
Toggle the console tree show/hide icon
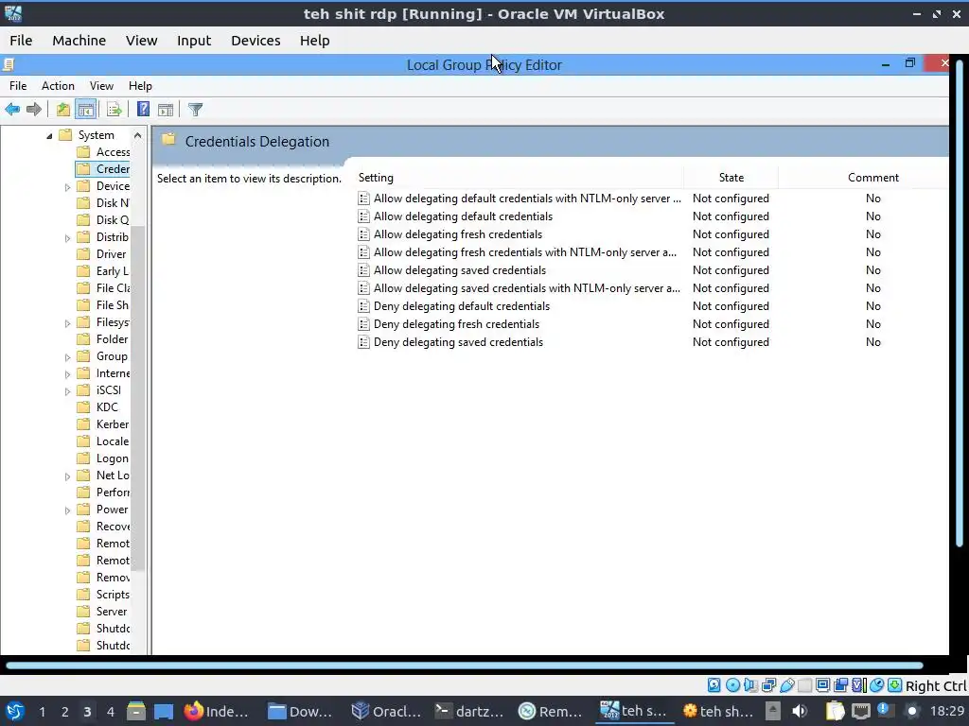tap(85, 110)
